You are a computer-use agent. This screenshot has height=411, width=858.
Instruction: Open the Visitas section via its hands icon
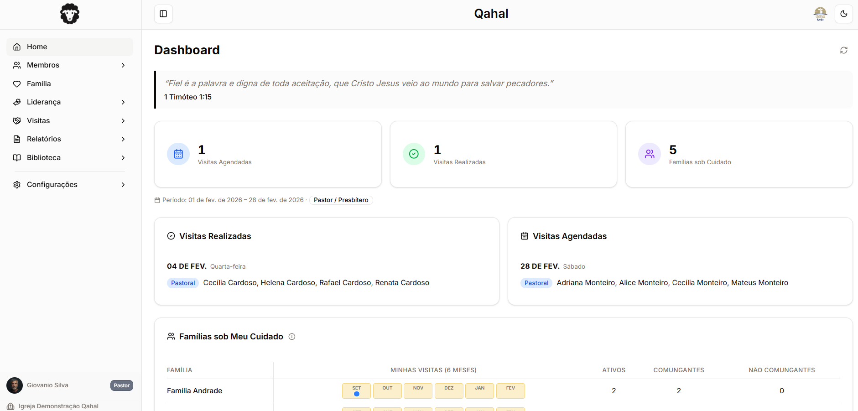tap(16, 120)
